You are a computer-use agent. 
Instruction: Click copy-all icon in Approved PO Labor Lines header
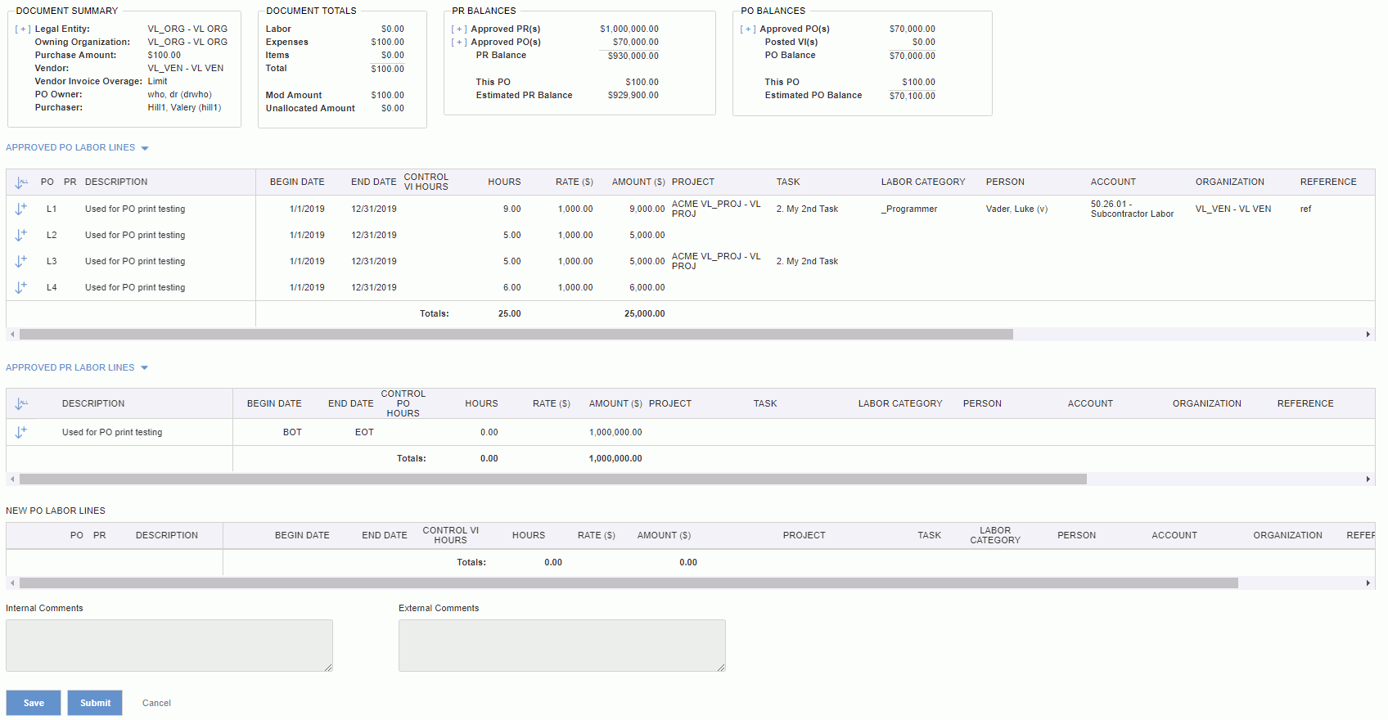pos(21,182)
